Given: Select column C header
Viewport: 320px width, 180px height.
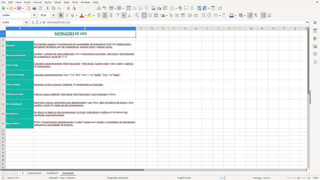Looking at the screenshot, I should [x=141, y=29].
